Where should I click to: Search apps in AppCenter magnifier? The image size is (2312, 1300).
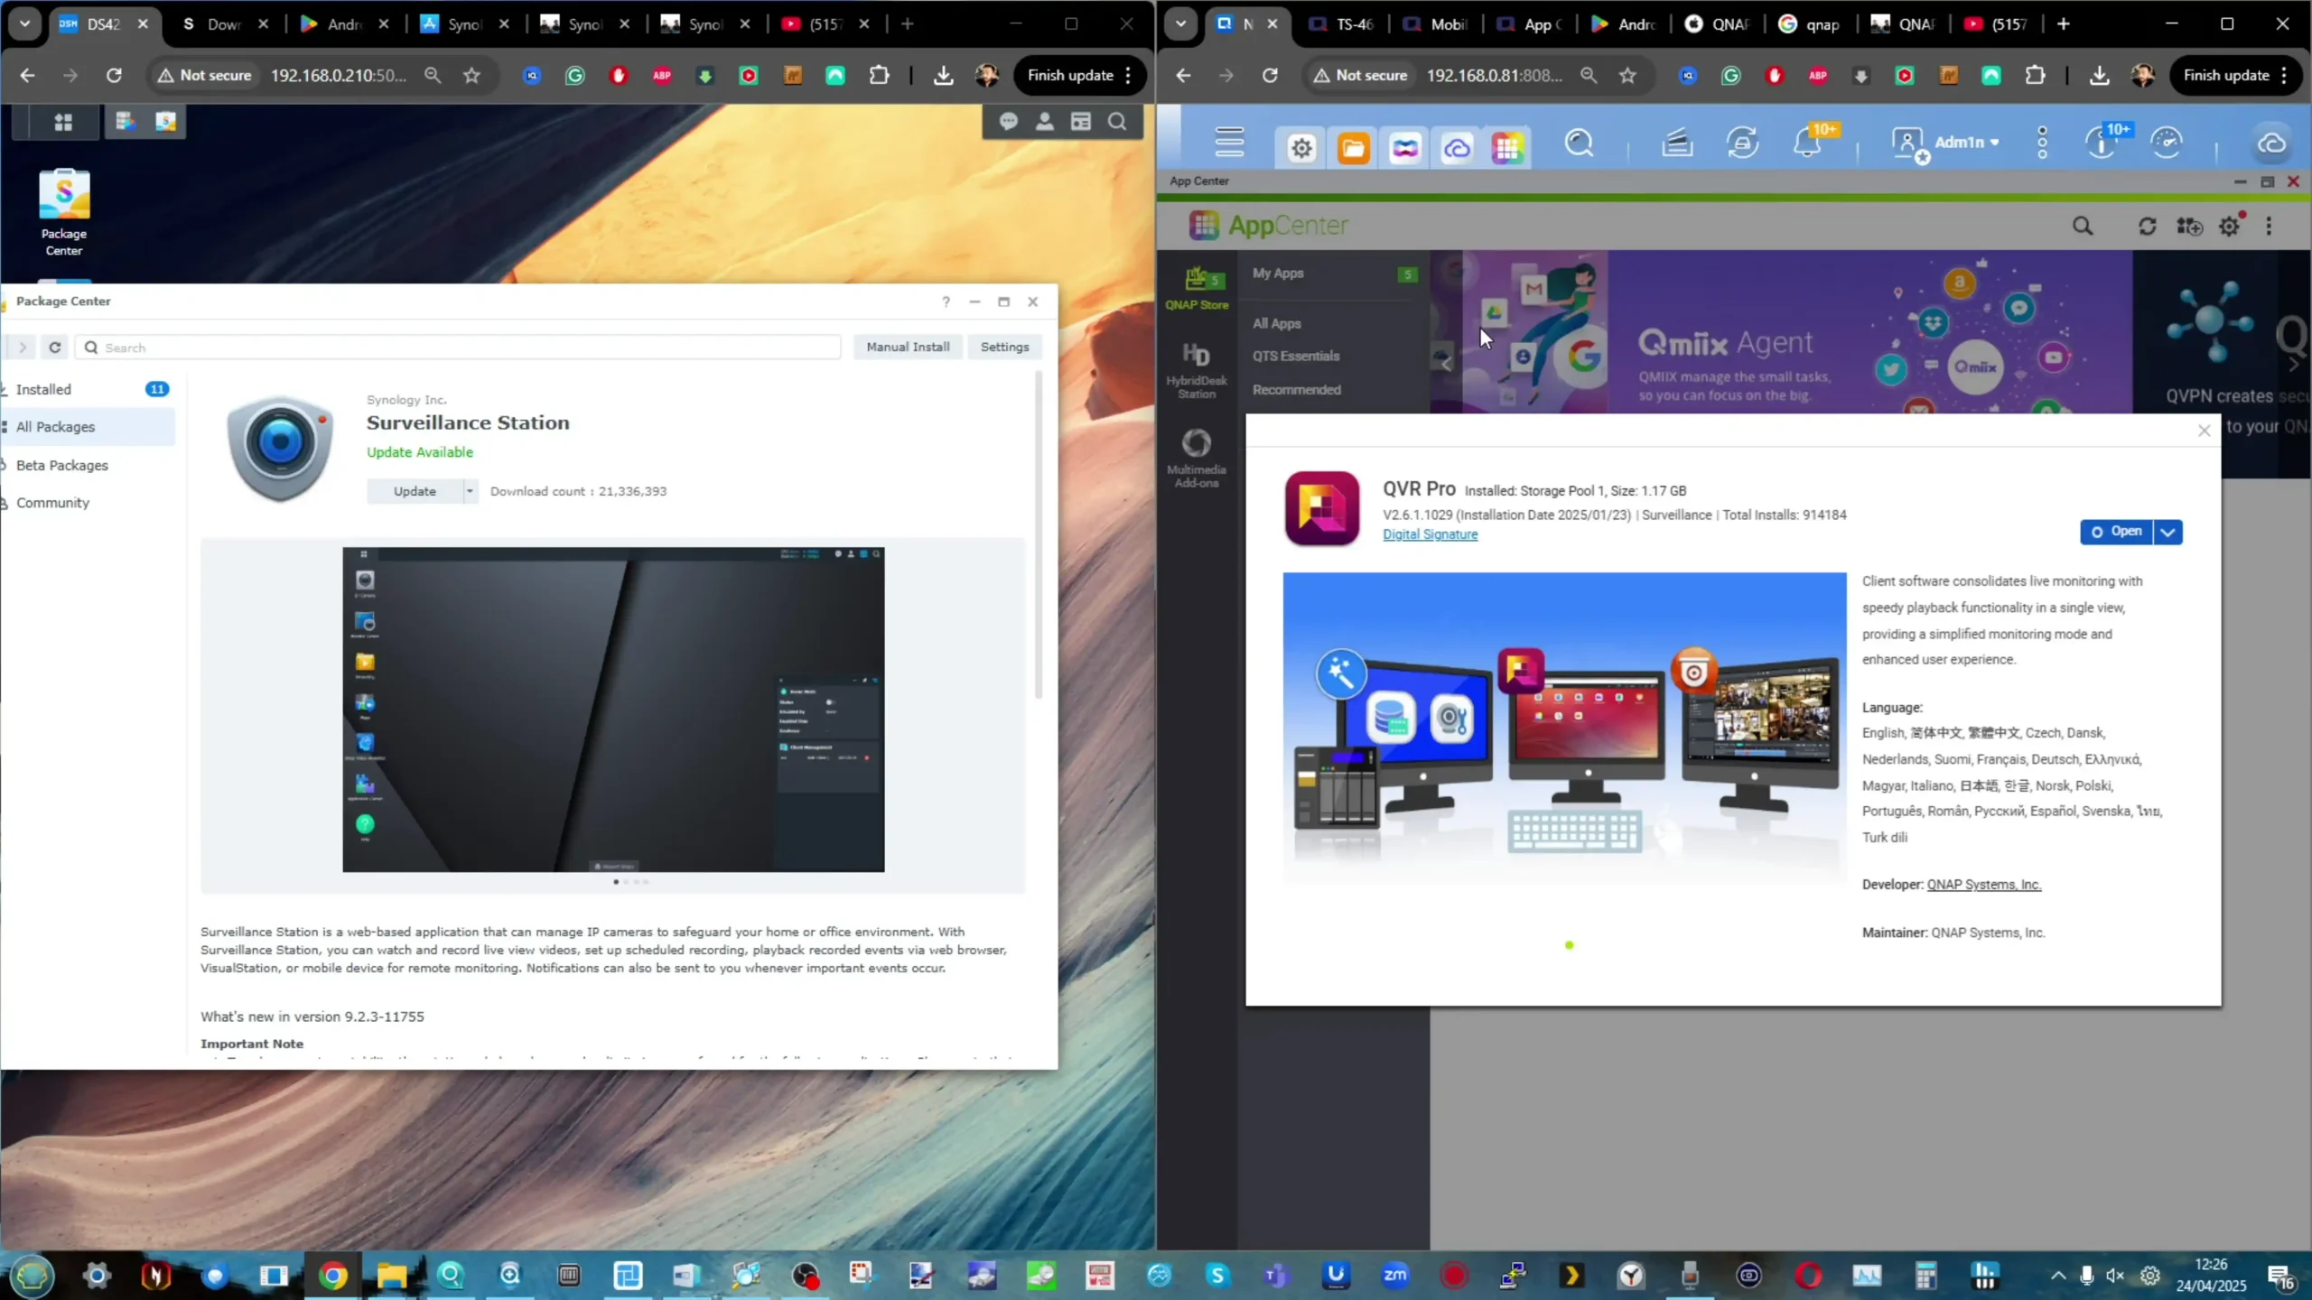(x=2083, y=226)
